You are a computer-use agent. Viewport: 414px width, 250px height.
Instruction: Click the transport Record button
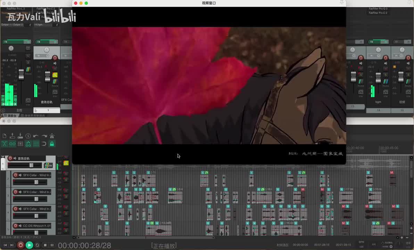[x=20, y=245]
